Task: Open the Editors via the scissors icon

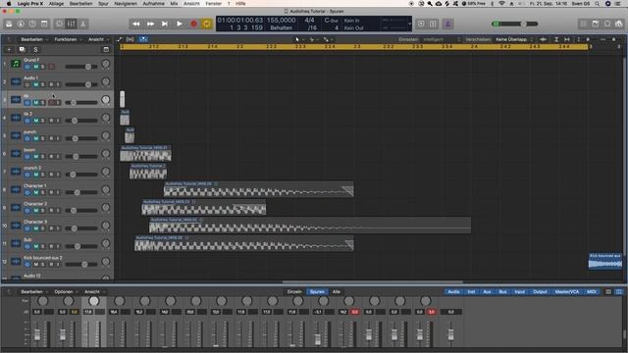Action: click(x=82, y=24)
